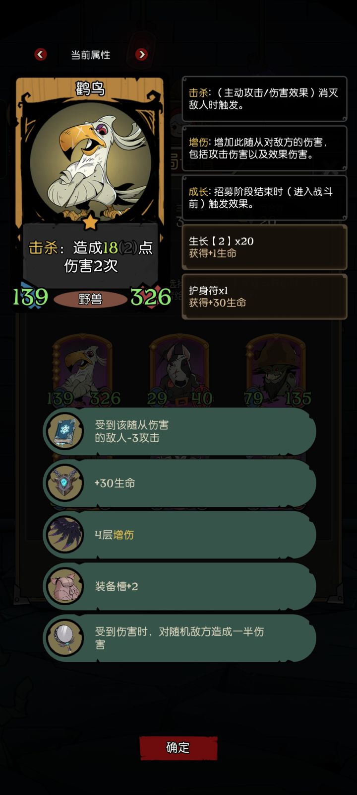Open the 成长 keyword description box
This screenshot has width=357, height=795.
click(x=264, y=198)
